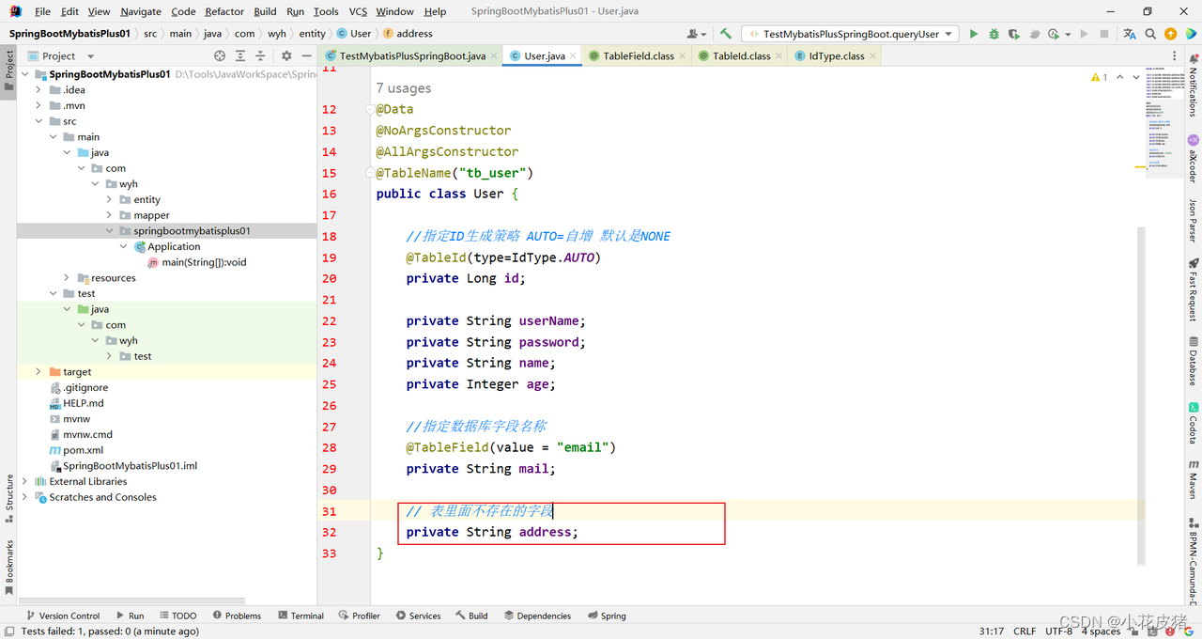Click the 31:17 cursor position status
The width and height of the screenshot is (1202, 639).
992,631
